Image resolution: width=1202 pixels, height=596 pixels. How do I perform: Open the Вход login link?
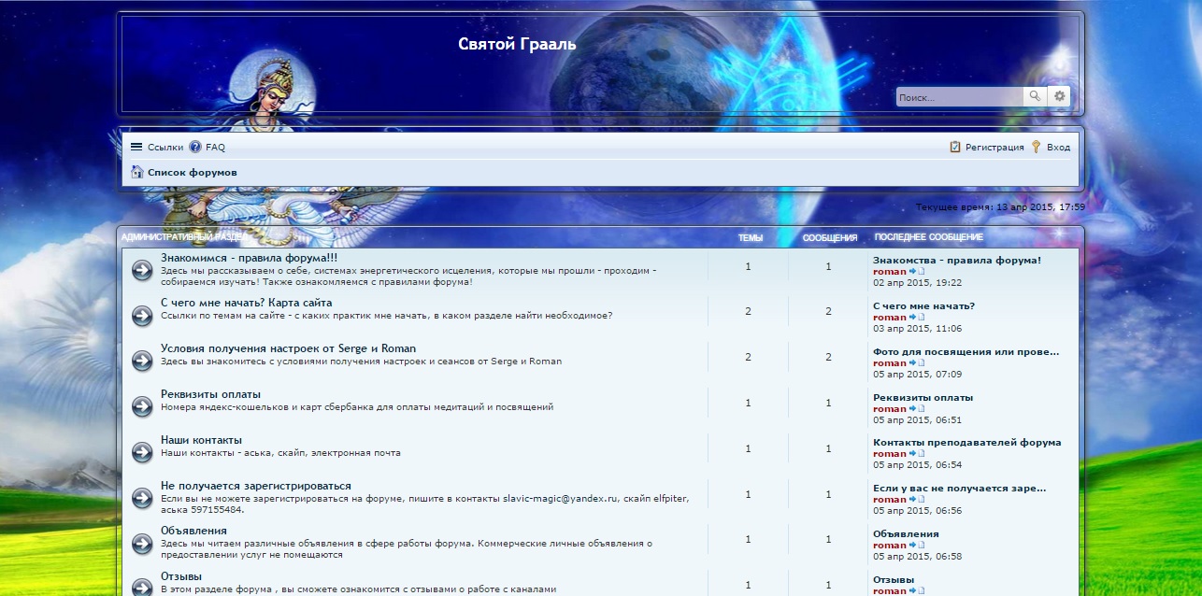[x=1058, y=147]
